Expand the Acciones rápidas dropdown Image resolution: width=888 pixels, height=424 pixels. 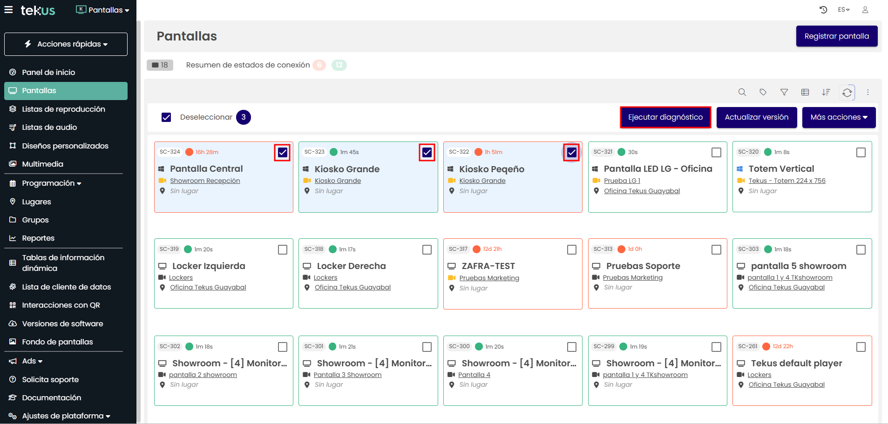[66, 44]
